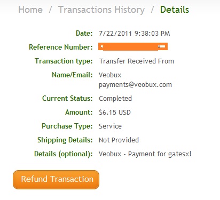
Task: Click the Refund Transaction button
Action: coord(56,180)
